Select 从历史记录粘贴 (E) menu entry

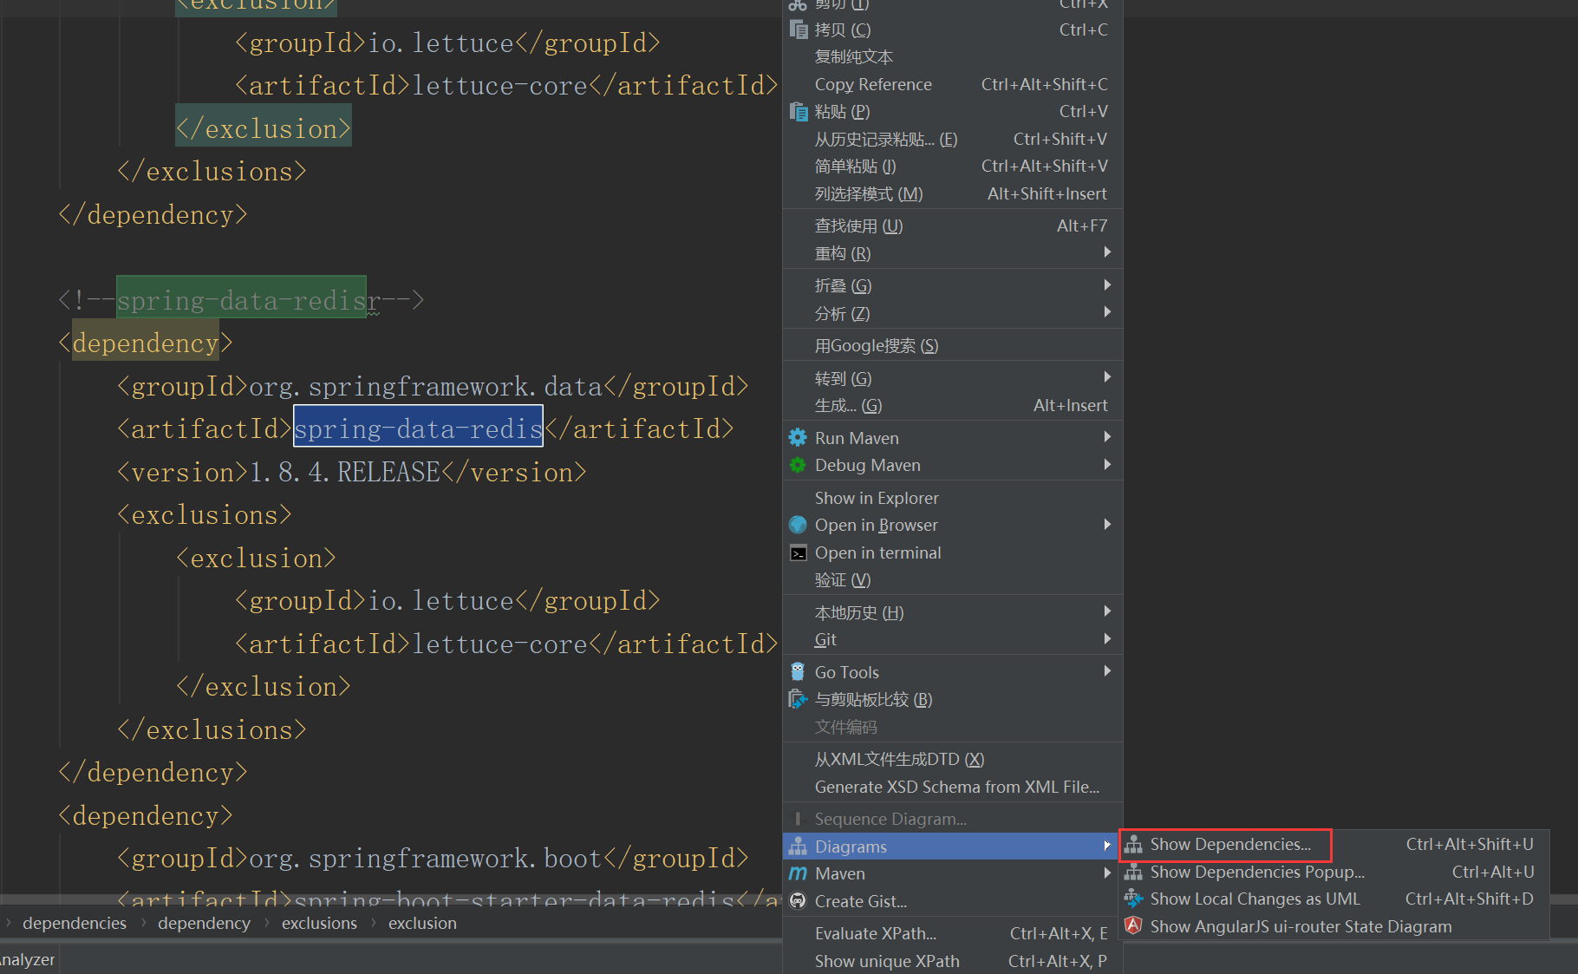(x=952, y=139)
